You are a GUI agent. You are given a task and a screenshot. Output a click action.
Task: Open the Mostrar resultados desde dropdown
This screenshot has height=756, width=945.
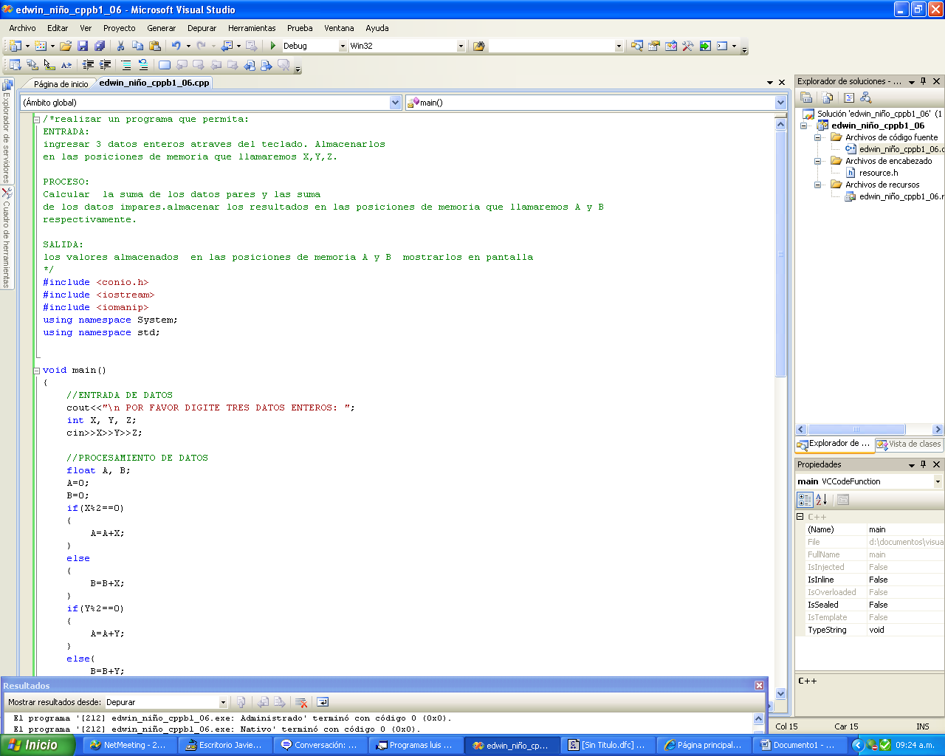coord(223,702)
